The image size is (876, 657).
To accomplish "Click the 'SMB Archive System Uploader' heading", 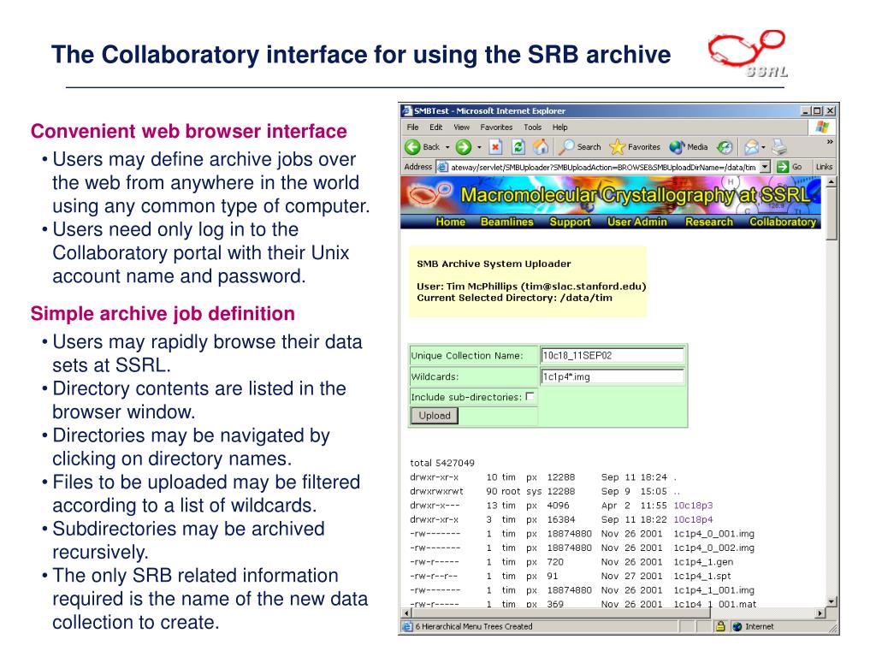I will (x=494, y=263).
